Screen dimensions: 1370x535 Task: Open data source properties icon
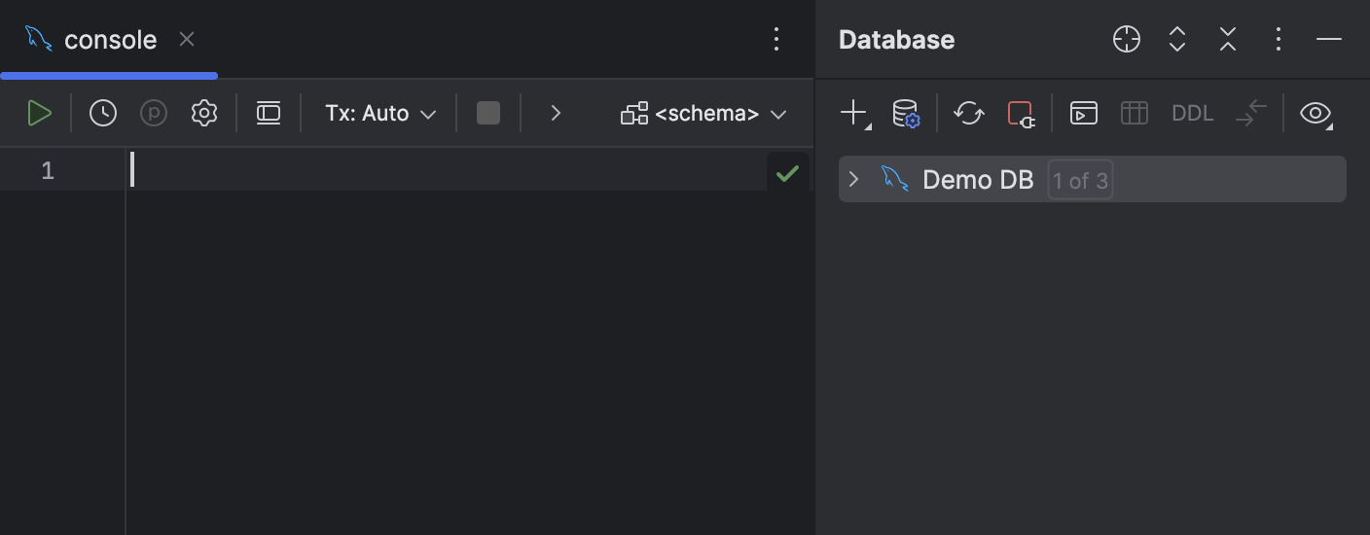tap(906, 114)
